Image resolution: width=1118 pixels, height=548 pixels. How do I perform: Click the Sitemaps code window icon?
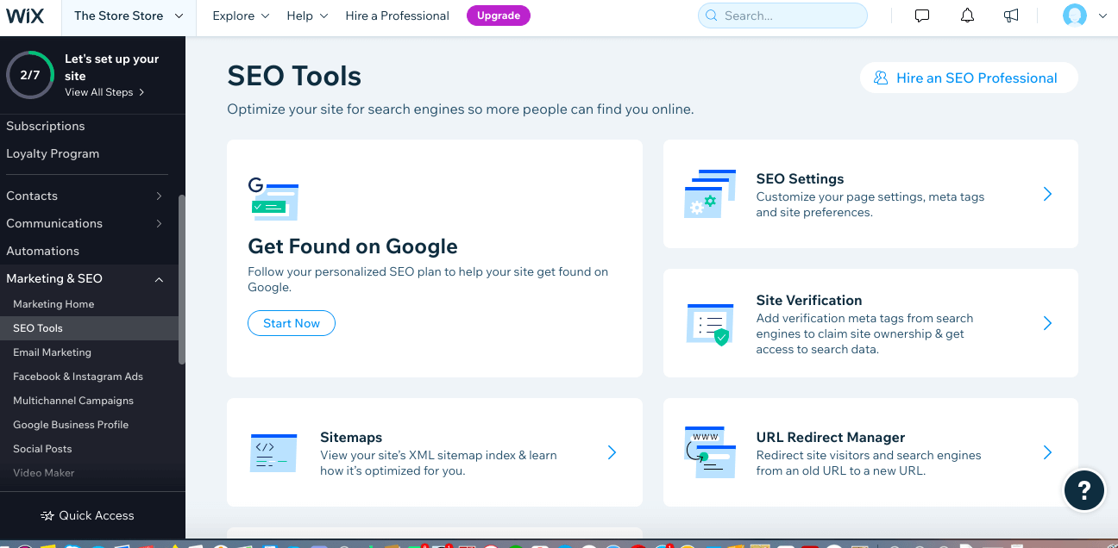click(x=273, y=452)
